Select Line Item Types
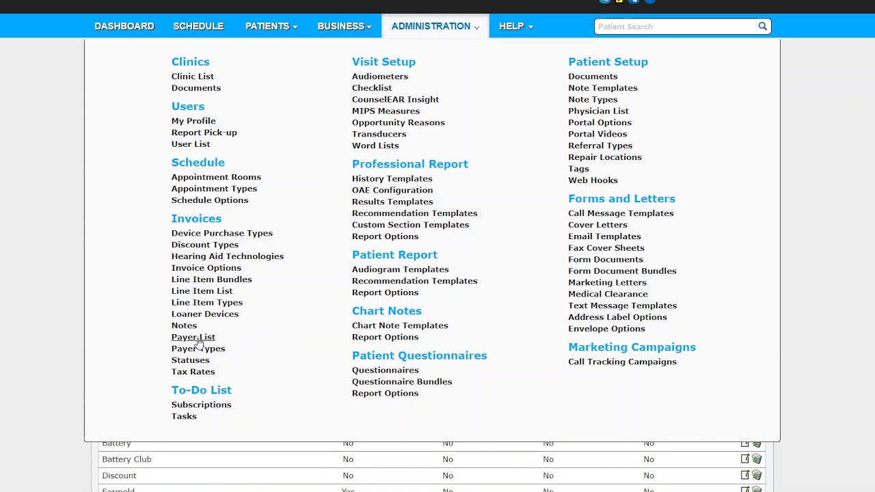875x492 pixels. point(207,303)
